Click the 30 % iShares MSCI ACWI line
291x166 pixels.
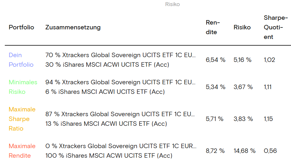point(107,64)
